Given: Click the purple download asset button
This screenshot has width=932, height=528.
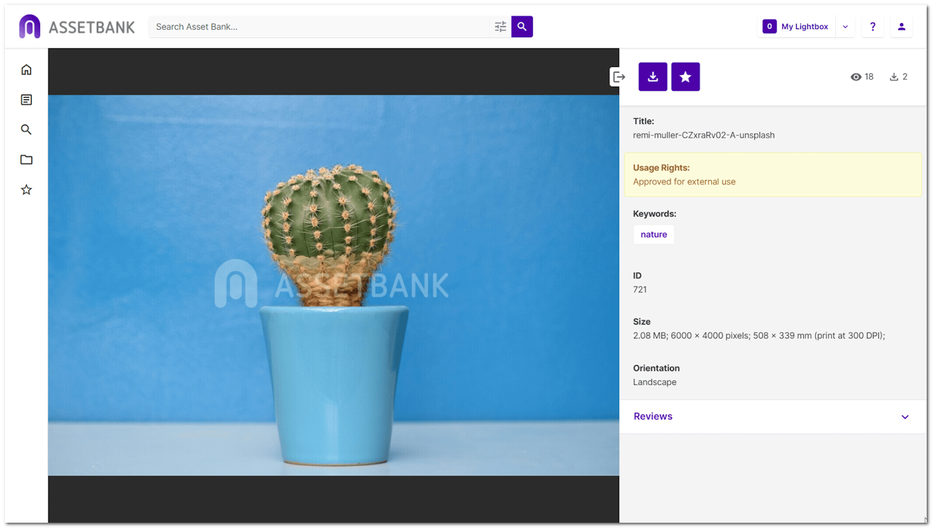Looking at the screenshot, I should pyautogui.click(x=652, y=77).
